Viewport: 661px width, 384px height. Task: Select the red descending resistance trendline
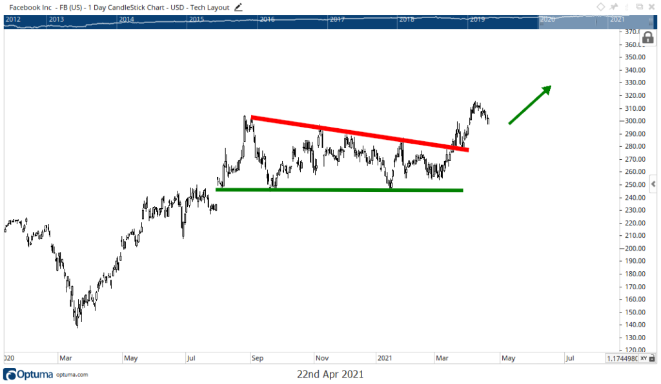point(359,133)
